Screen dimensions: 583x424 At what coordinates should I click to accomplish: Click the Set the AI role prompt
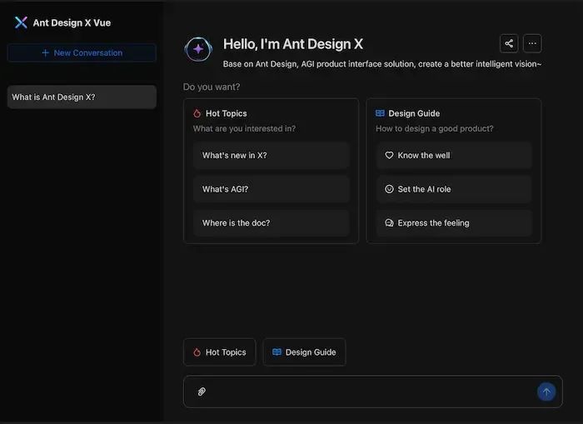click(454, 189)
